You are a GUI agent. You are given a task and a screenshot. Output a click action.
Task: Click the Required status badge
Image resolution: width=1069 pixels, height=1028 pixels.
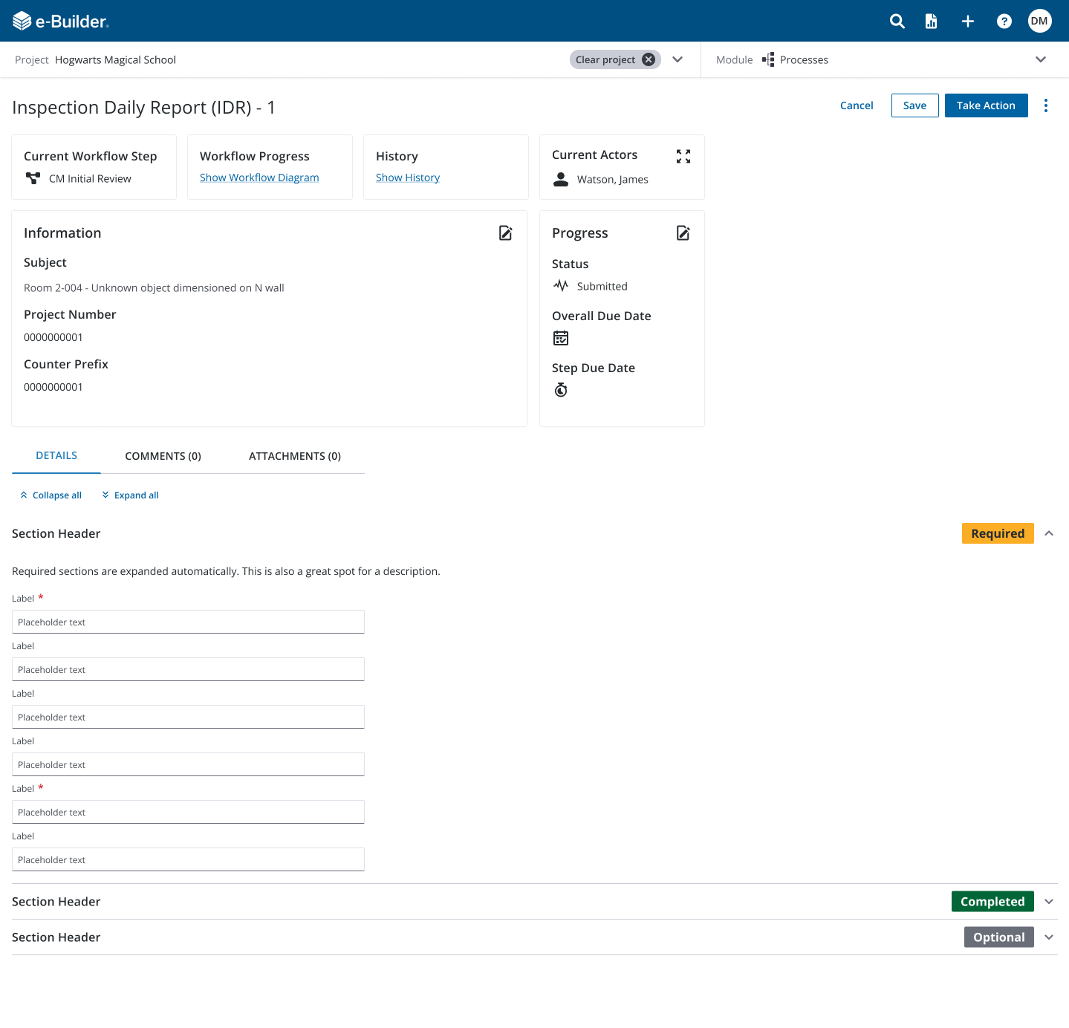(998, 533)
